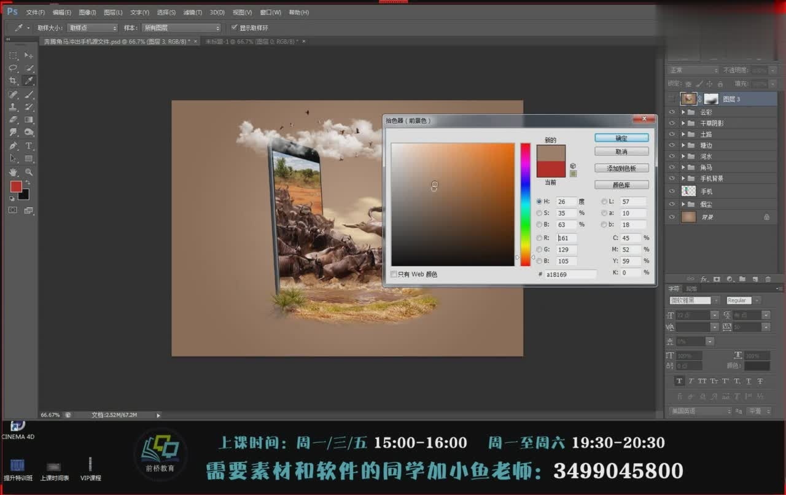Expand the 土路 layer group

pyautogui.click(x=683, y=134)
